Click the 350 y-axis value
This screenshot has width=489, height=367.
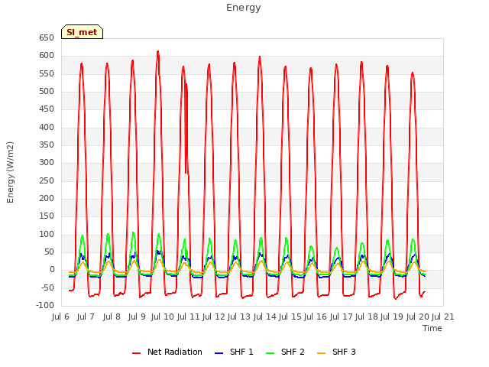47,145
